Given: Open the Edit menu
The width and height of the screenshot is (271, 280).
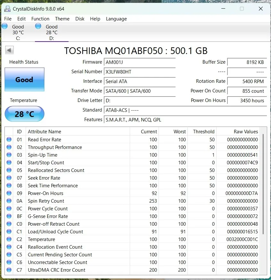Looking at the screenshot, I should 21,19.
